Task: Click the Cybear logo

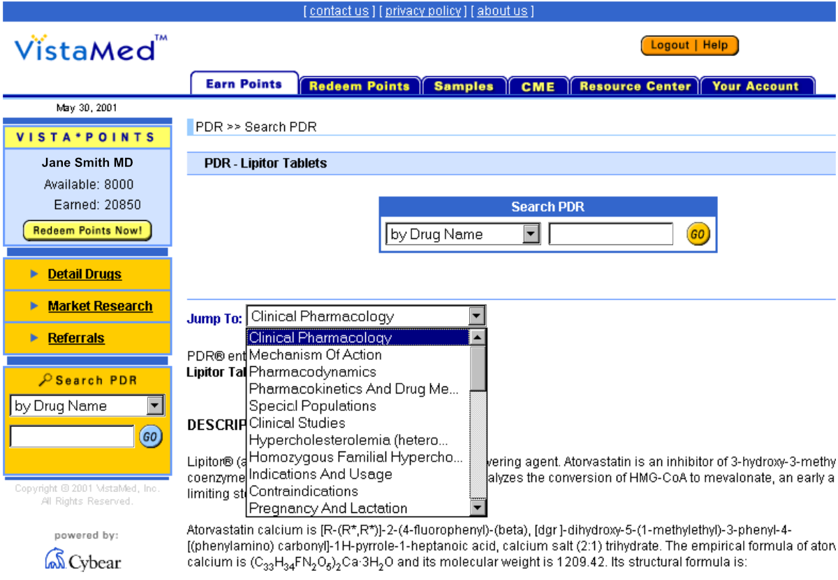Action: point(83,560)
